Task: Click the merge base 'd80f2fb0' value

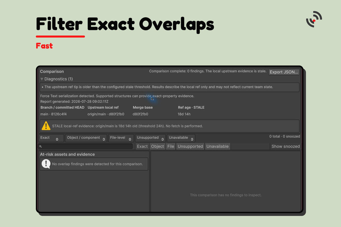Action: [140, 114]
